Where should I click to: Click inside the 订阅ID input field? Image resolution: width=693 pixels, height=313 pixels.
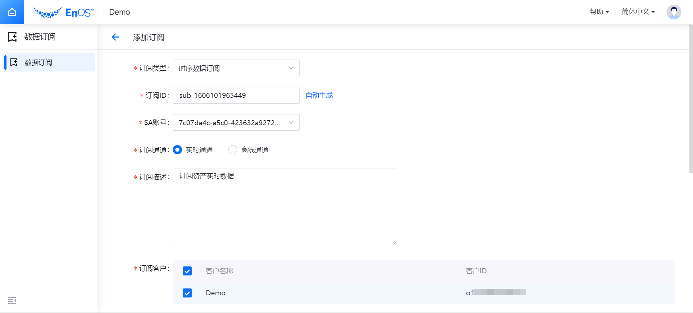pos(236,95)
